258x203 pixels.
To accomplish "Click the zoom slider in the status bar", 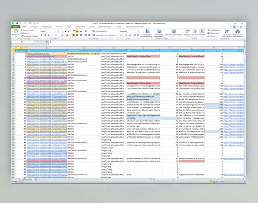I will tap(235, 181).
